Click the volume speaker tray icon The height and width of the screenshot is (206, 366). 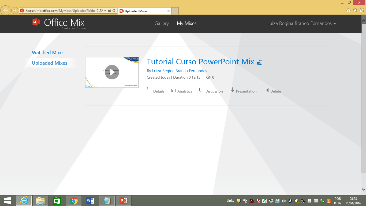[x=284, y=201]
